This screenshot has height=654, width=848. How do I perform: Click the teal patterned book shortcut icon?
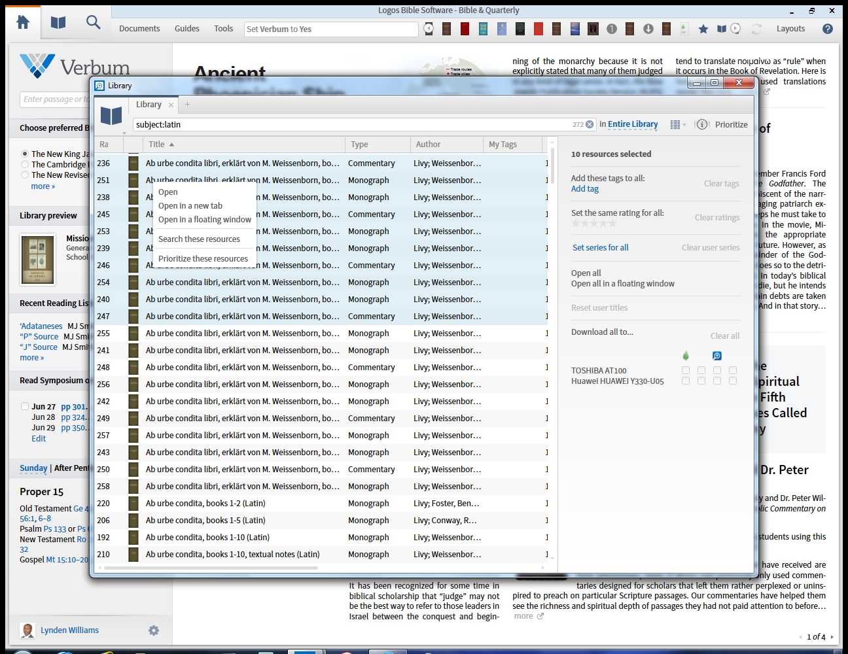[x=483, y=28]
